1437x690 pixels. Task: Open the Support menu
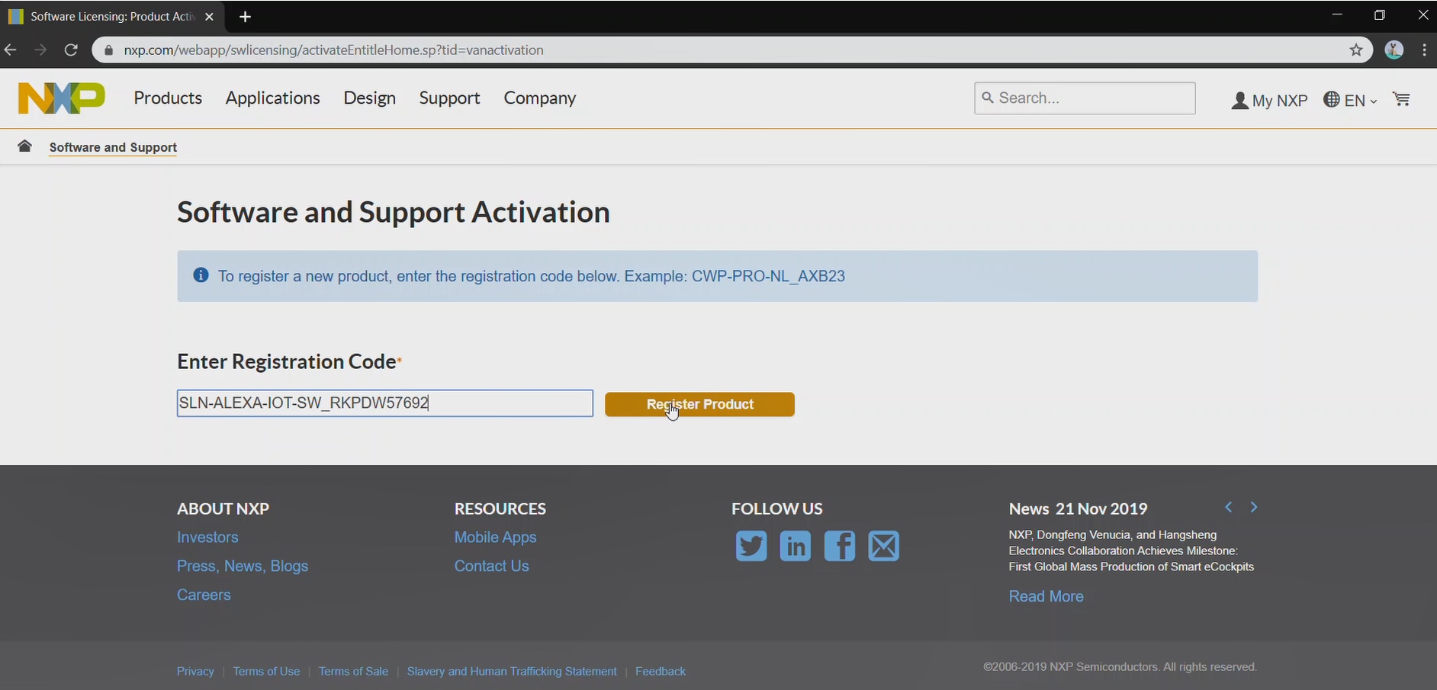[449, 98]
